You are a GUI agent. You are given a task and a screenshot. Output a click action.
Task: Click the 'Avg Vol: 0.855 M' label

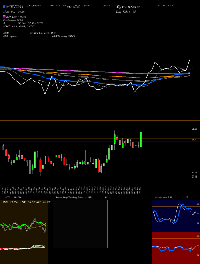pos(128,7)
